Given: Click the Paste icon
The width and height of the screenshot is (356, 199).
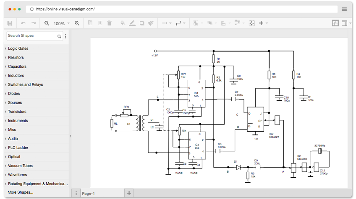Looking at the screenshot, I should pyautogui.click(x=100, y=23).
